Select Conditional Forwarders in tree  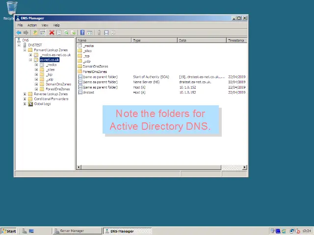51,99
